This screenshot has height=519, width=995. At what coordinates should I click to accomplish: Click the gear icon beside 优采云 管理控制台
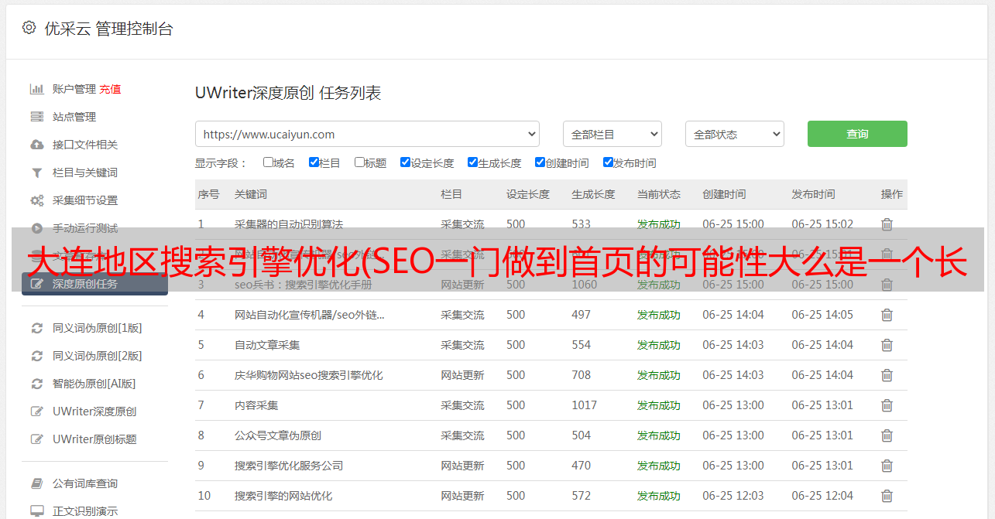click(29, 28)
